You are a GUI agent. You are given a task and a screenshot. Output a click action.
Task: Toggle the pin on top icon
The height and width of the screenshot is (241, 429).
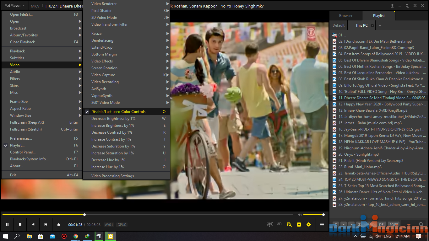392,6
